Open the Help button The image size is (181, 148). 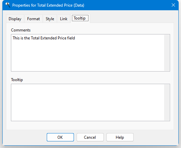click(x=120, y=137)
